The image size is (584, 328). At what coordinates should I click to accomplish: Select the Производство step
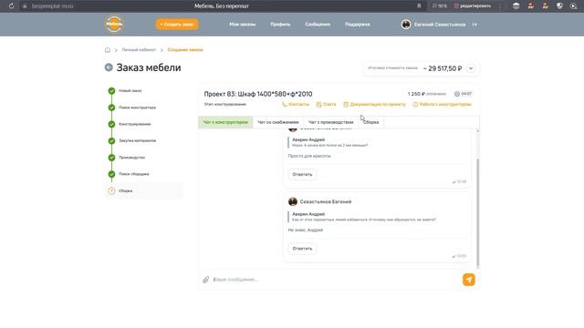[x=131, y=158]
